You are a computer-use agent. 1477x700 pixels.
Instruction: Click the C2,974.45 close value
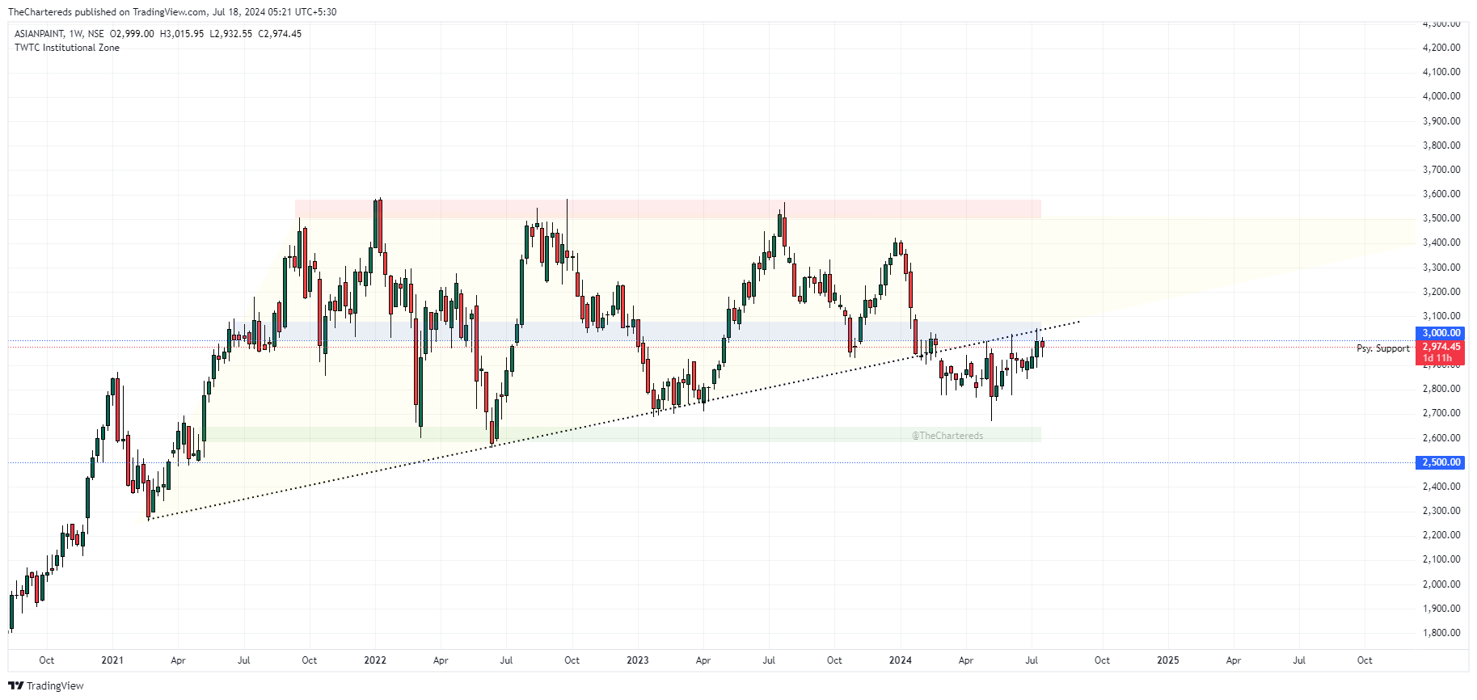coord(280,34)
